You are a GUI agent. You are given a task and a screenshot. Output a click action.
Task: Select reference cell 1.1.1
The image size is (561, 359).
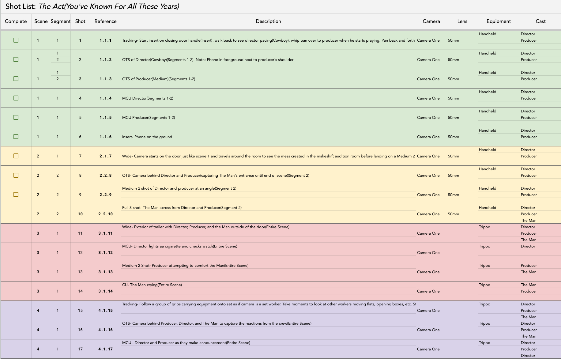(x=105, y=40)
